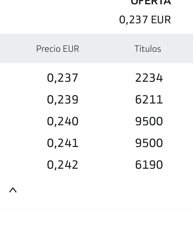Click the 6211 titles quantity
Viewport: 193px width, 233px height.
[x=149, y=100]
